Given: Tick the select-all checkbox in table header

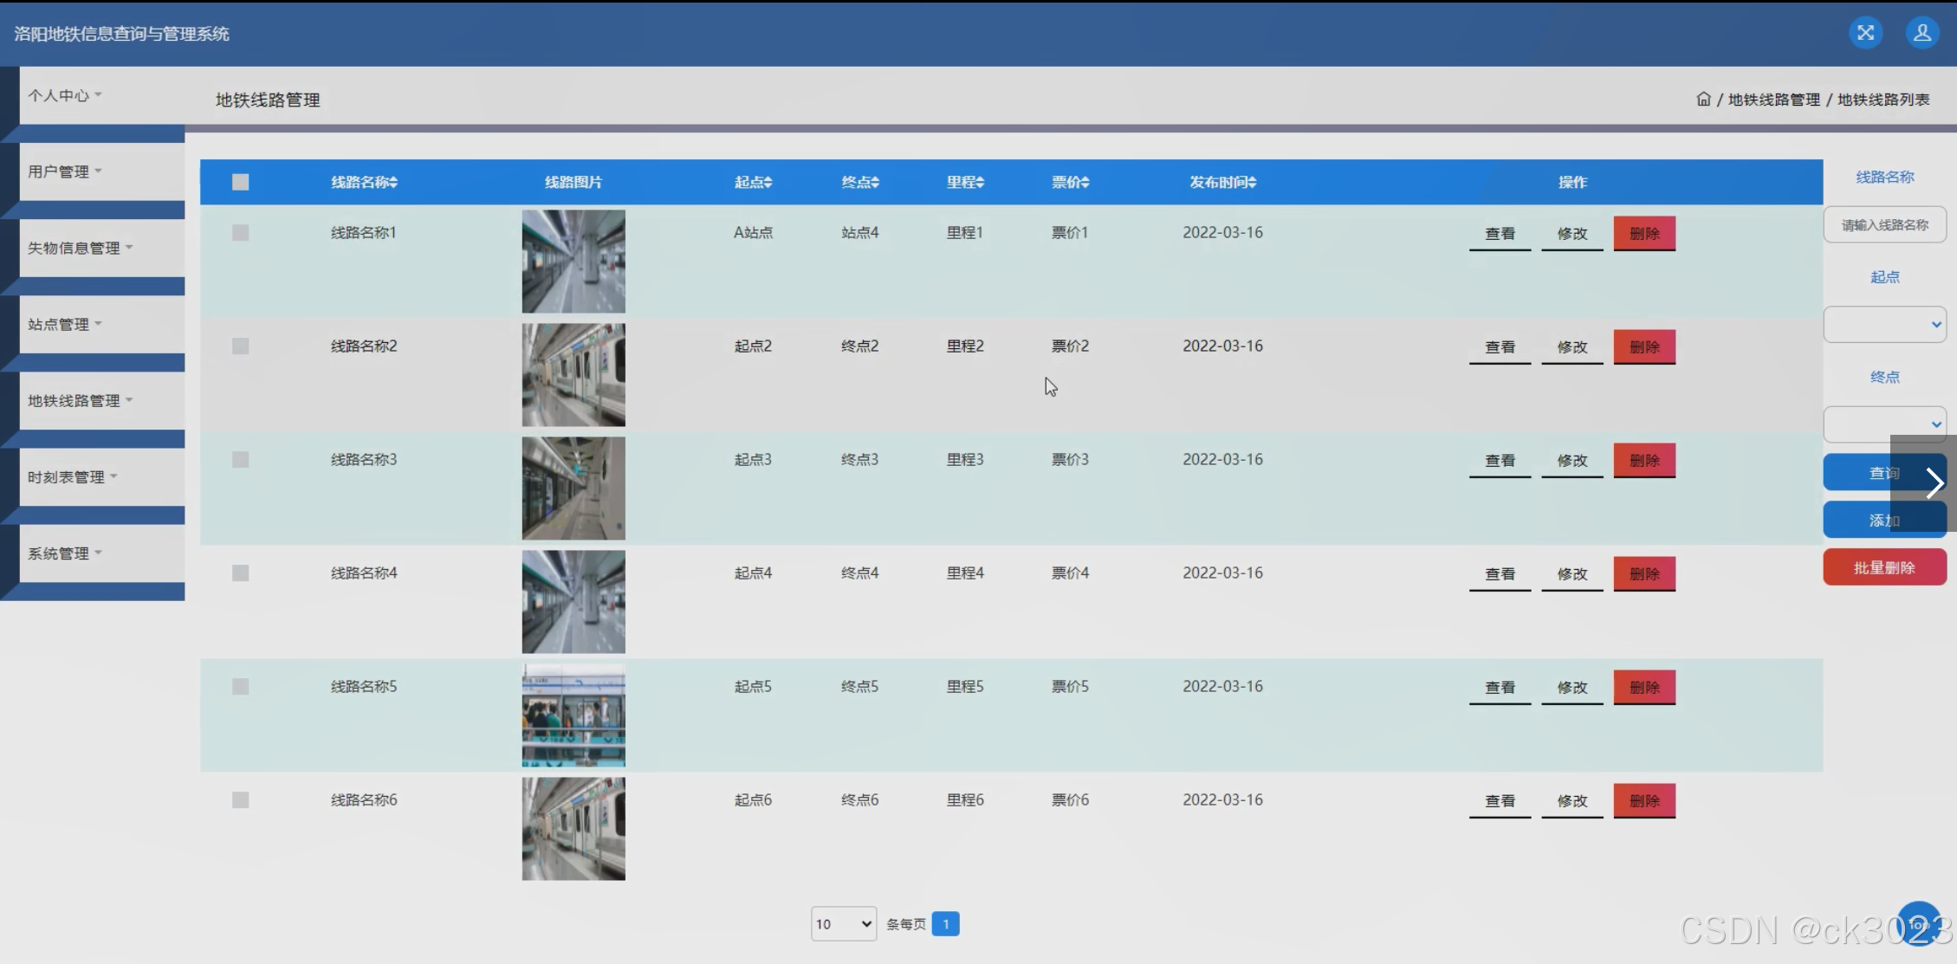Looking at the screenshot, I should [240, 182].
